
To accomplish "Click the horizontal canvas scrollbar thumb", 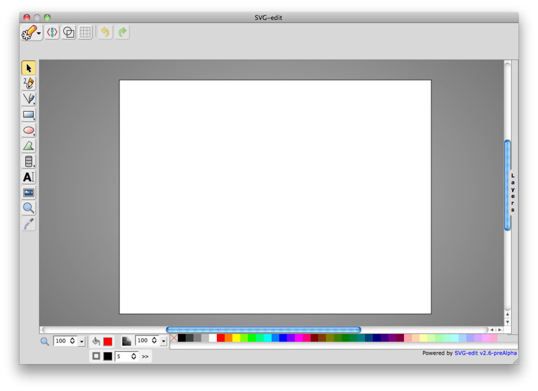I will click(x=264, y=330).
